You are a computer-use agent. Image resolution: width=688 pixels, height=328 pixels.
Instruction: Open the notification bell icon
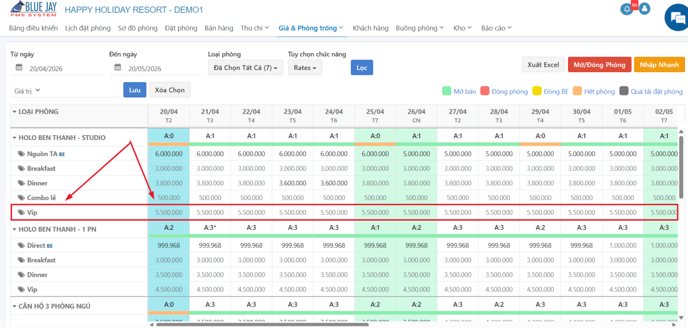pyautogui.click(x=627, y=9)
